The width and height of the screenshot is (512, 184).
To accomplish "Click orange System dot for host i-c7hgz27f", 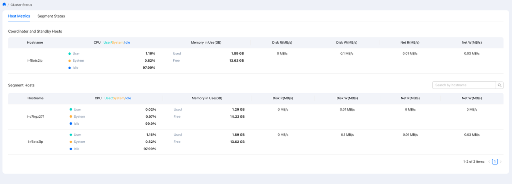I will pos(71,117).
